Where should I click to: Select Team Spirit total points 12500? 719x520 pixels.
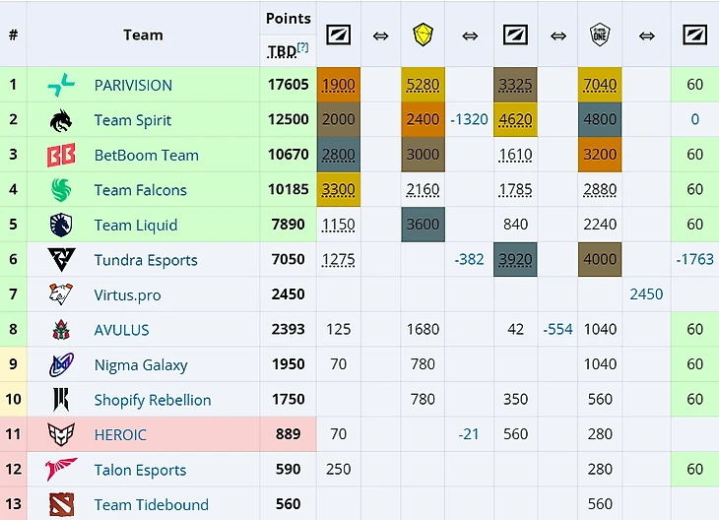pos(289,120)
